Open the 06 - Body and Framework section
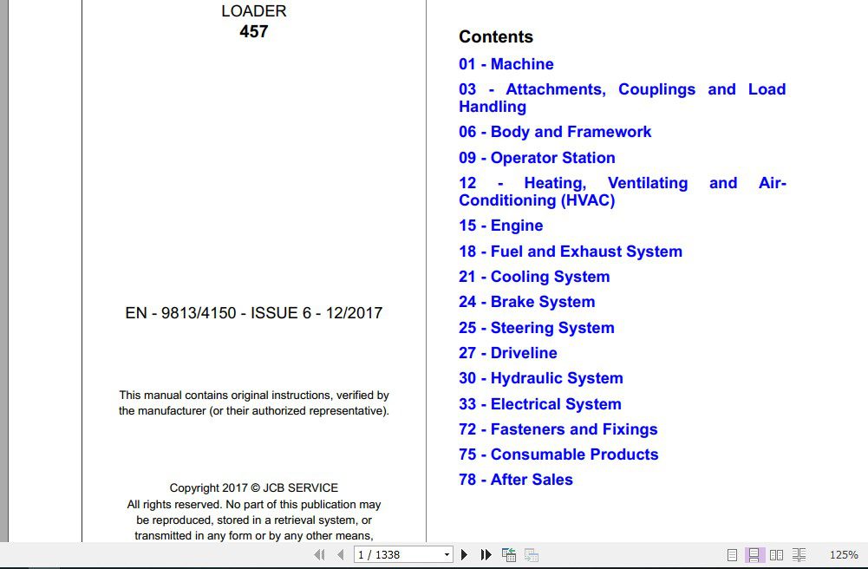 [x=555, y=132]
